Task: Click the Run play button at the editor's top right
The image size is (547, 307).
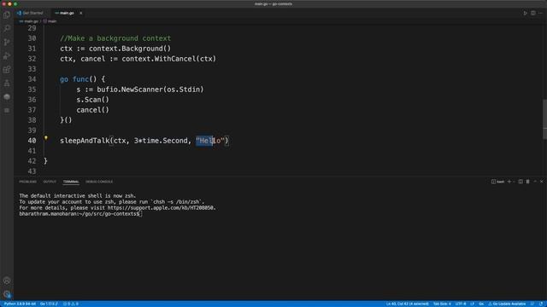Action: (x=525, y=14)
